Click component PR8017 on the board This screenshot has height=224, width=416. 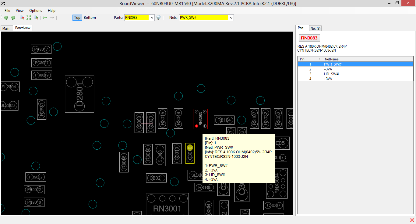41,49
